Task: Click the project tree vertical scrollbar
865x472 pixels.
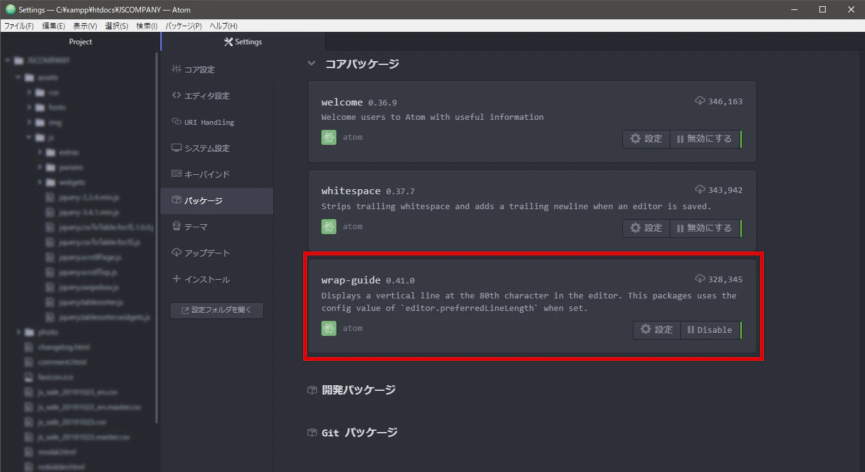Action: coord(157,237)
